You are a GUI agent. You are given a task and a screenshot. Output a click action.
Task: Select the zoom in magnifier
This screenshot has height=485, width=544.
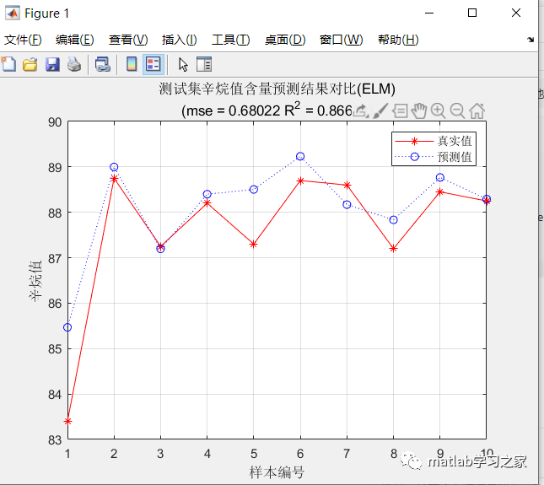[438, 111]
